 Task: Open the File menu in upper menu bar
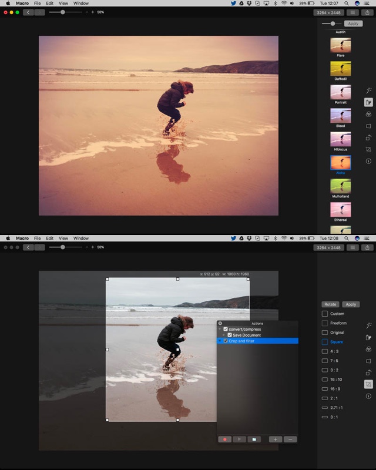click(x=38, y=4)
